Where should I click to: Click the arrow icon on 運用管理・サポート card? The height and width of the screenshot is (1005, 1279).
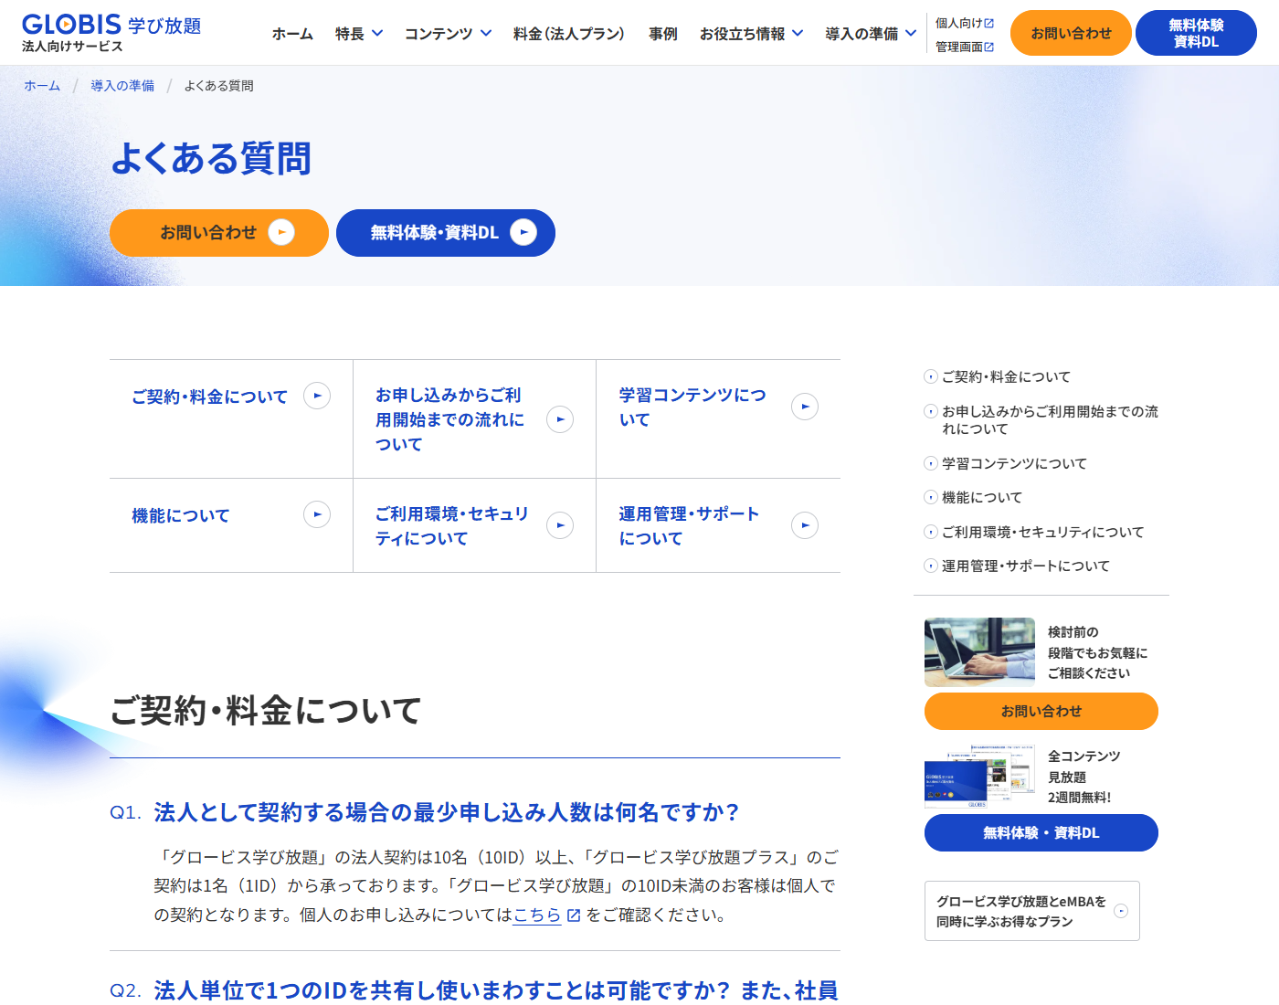(x=805, y=525)
